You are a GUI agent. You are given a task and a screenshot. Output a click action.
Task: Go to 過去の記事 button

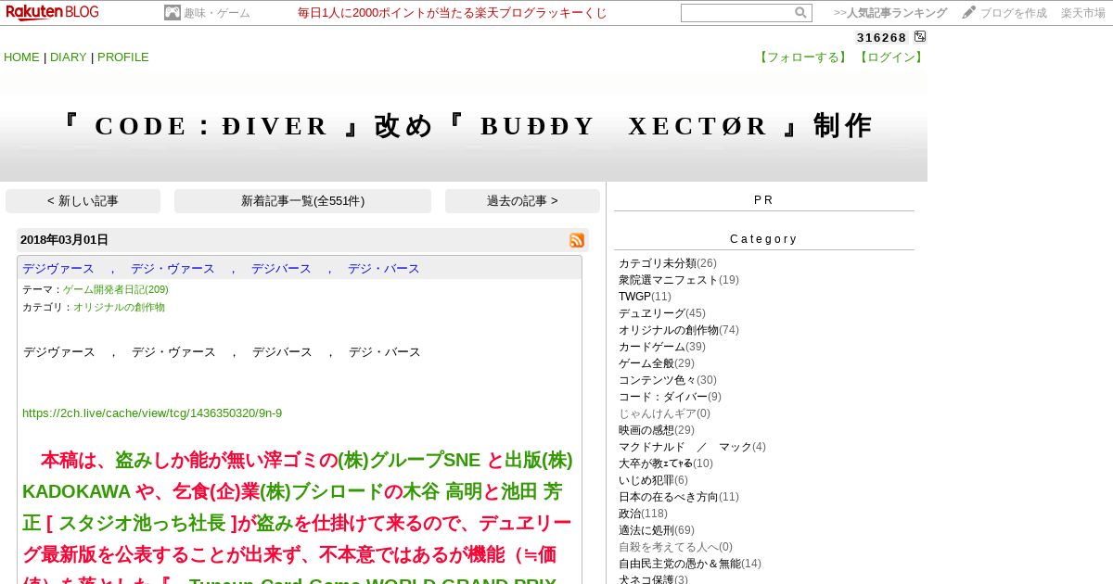(x=522, y=201)
